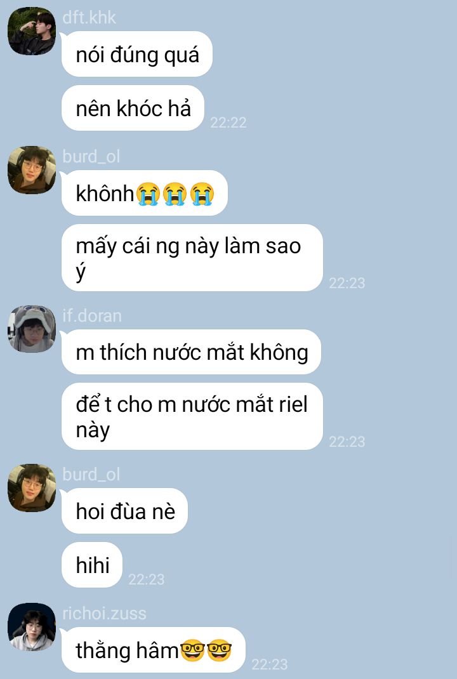Image resolution: width=457 pixels, height=679 pixels.
Task: Open richoi.zuss's profile avatar
Action: 32,626
